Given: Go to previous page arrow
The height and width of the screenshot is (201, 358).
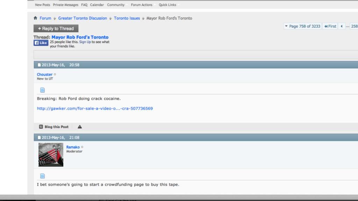Looking at the screenshot, I should pyautogui.click(x=342, y=26).
